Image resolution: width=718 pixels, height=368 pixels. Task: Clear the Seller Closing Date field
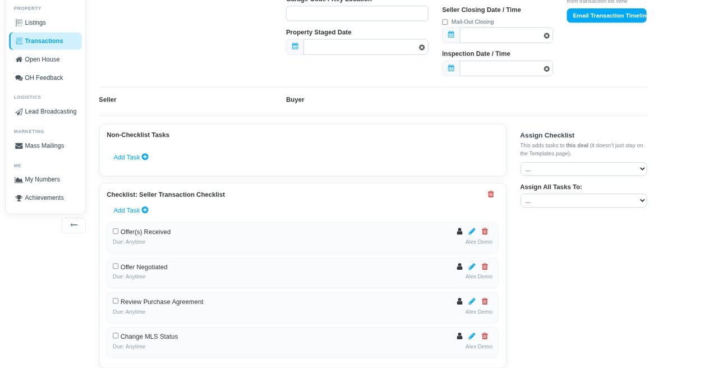(x=546, y=35)
